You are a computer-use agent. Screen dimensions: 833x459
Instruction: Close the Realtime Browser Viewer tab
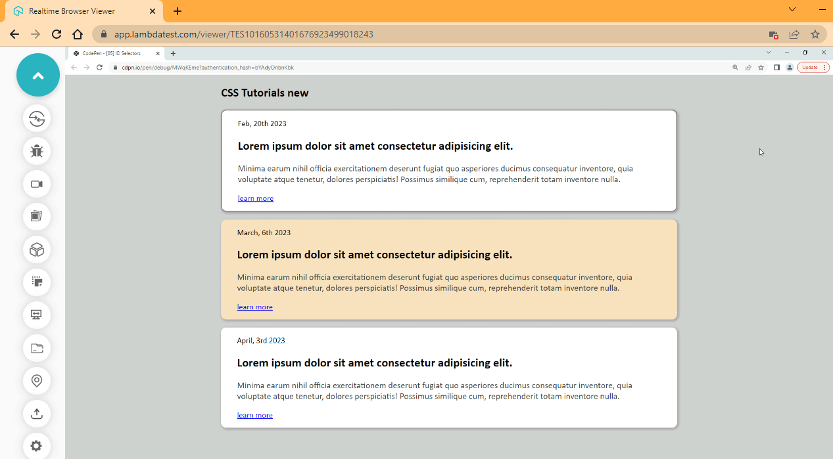pyautogui.click(x=153, y=11)
